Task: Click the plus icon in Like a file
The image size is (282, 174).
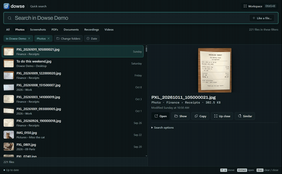Action: 254,18
